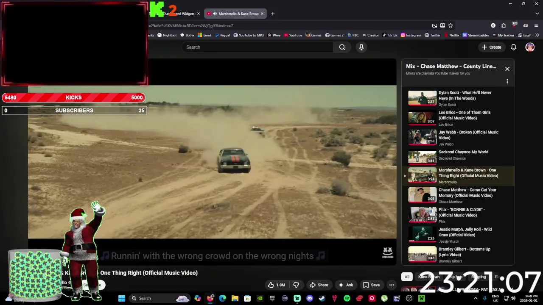The image size is (543, 305).
Task: Open Spotify from the taskbar
Action: pos(347,298)
